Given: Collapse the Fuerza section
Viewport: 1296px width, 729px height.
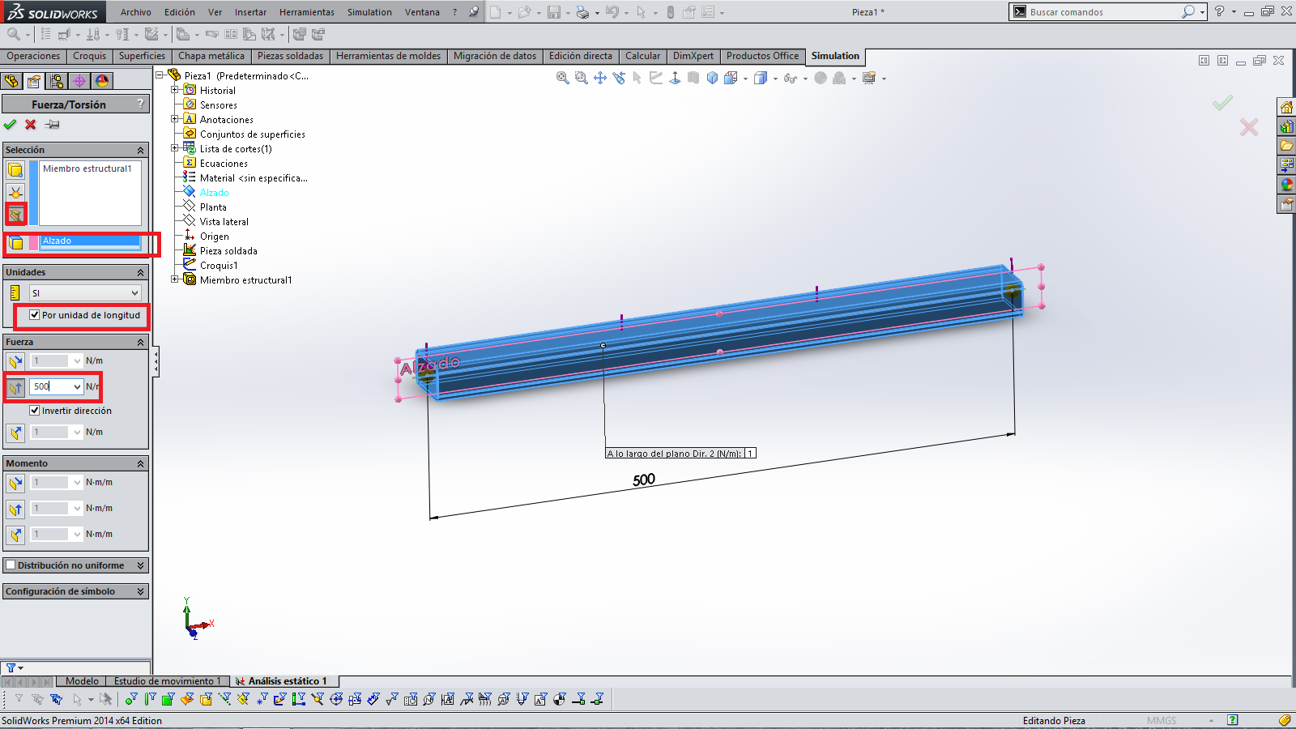Looking at the screenshot, I should click(x=140, y=343).
